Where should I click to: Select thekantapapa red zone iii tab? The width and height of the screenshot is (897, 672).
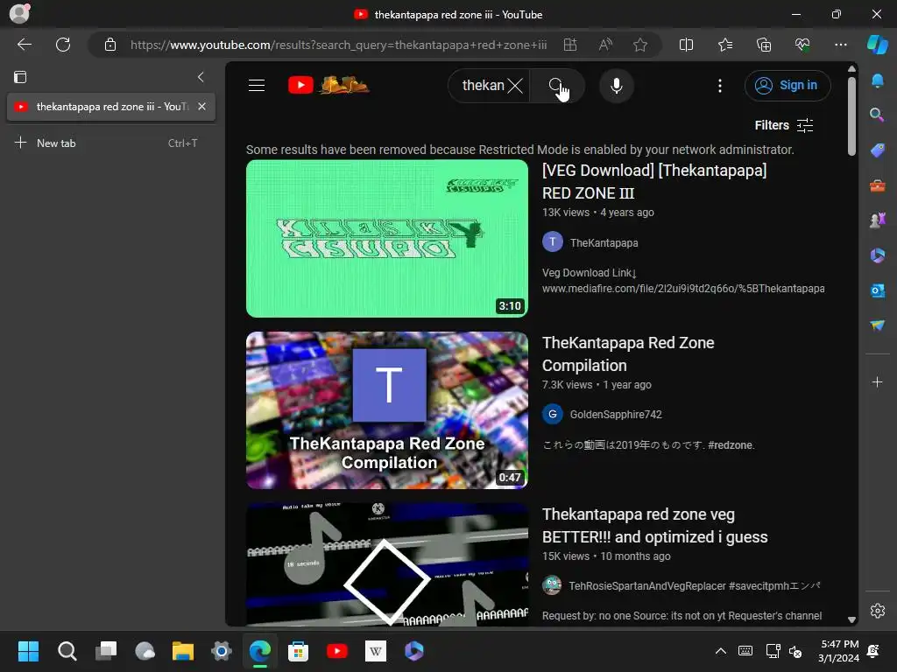(x=111, y=107)
